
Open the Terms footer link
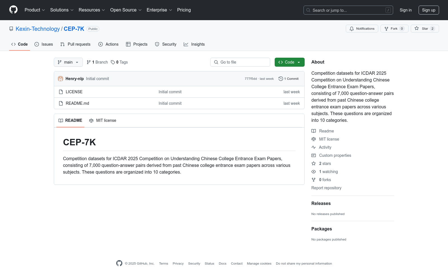(x=164, y=263)
